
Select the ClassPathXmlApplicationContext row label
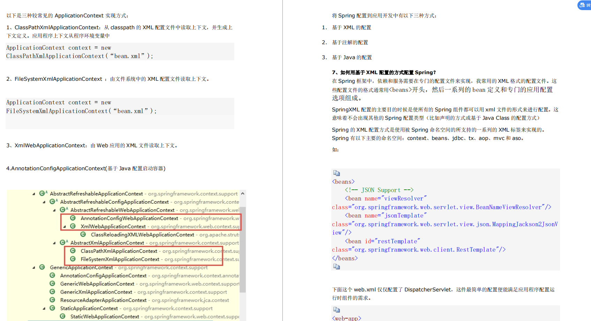click(x=119, y=251)
